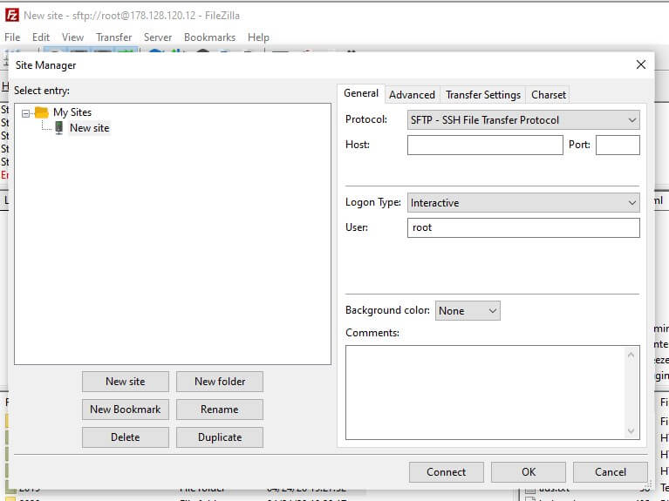Click the Duplicate button

[x=220, y=437]
